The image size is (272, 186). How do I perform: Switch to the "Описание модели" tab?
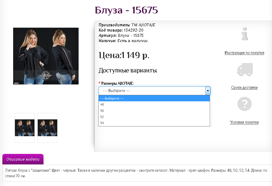23,159
